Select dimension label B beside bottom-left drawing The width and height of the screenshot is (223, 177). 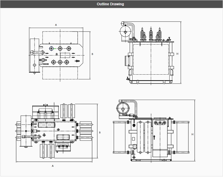(100, 132)
